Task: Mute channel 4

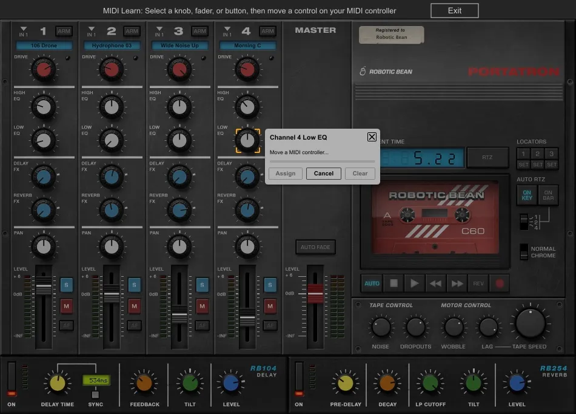Action: click(x=270, y=306)
